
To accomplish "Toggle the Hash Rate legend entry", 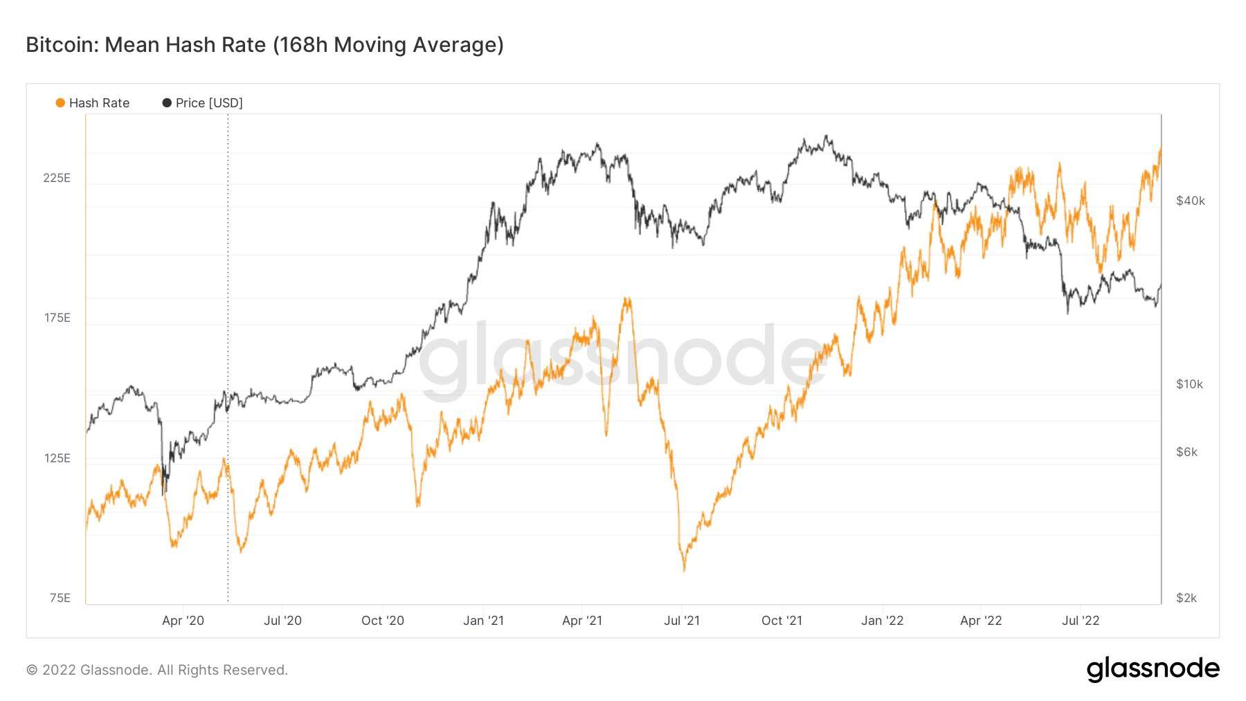I will (92, 103).
